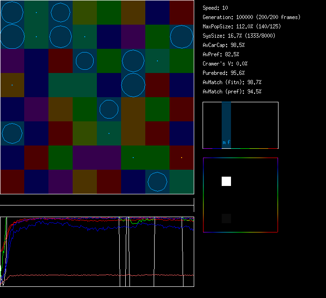Click the small dot in the brown grid cell
Image resolution: width=326 pixels, height=298 pixels.
point(12,85)
